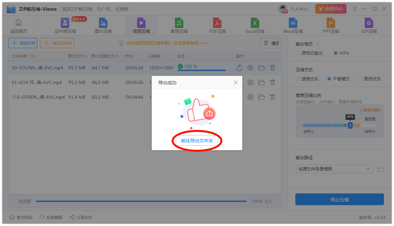Expand the 与源文件目录相同 output path dropdown

pyautogui.click(x=334, y=169)
